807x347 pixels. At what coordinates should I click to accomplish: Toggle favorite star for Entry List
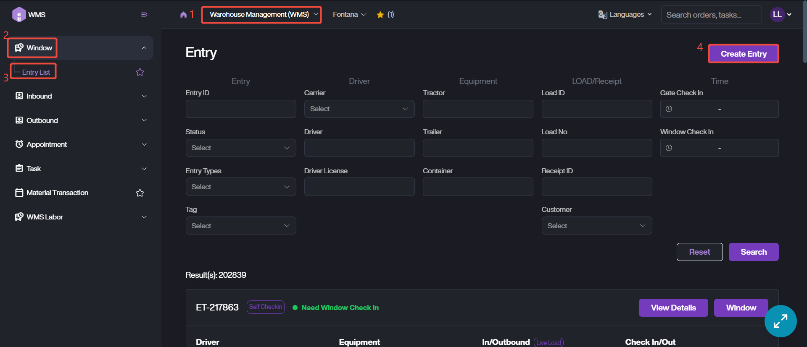140,72
